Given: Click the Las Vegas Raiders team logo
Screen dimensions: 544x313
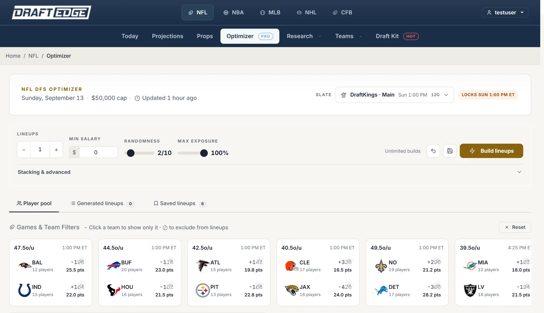Looking at the screenshot, I should pyautogui.click(x=470, y=290).
